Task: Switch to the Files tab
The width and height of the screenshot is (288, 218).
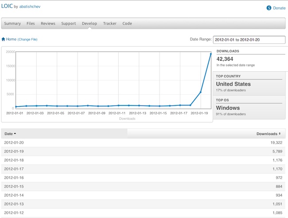Action: point(31,23)
